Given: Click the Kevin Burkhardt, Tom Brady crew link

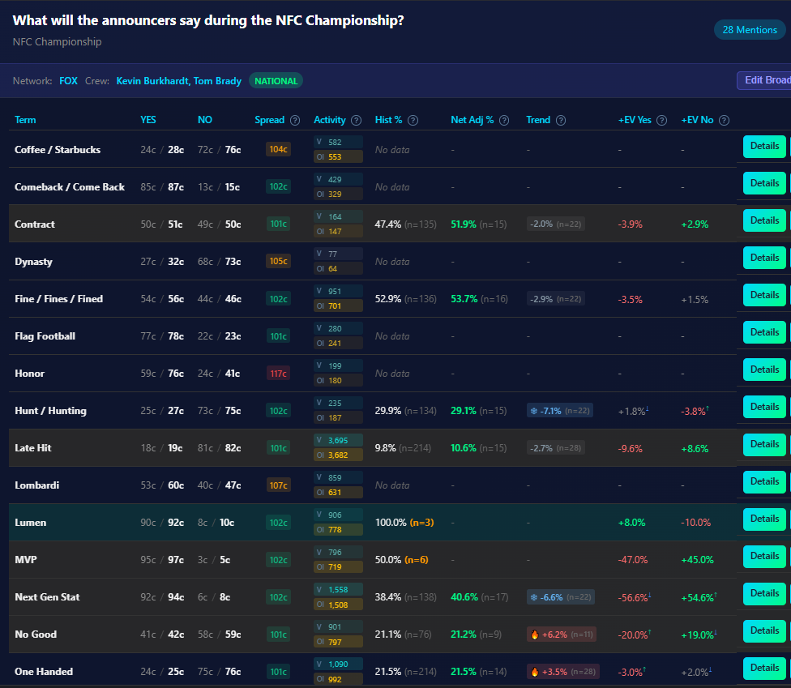Looking at the screenshot, I should (178, 81).
